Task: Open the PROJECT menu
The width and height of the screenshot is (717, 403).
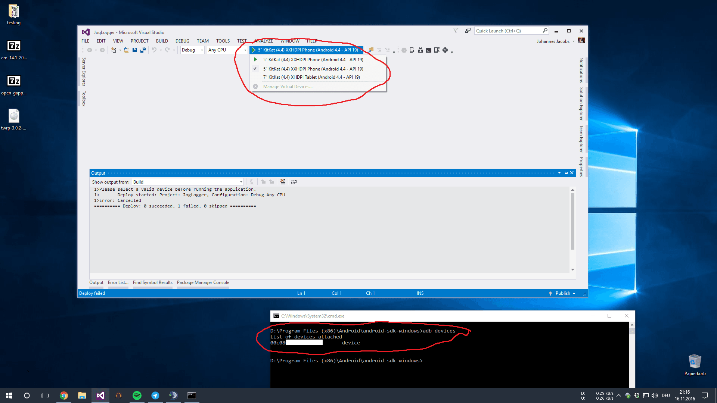Action: click(x=140, y=41)
